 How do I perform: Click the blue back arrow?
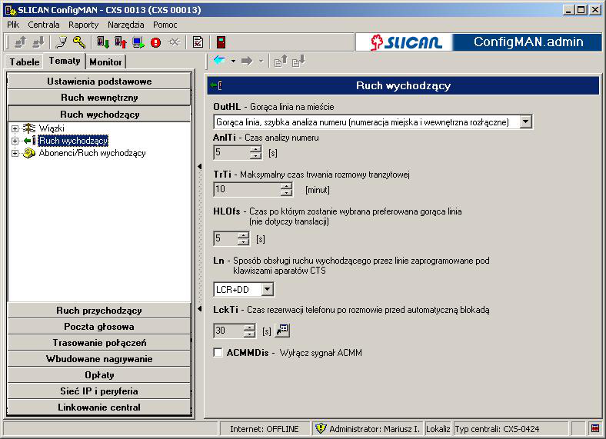click(x=219, y=61)
